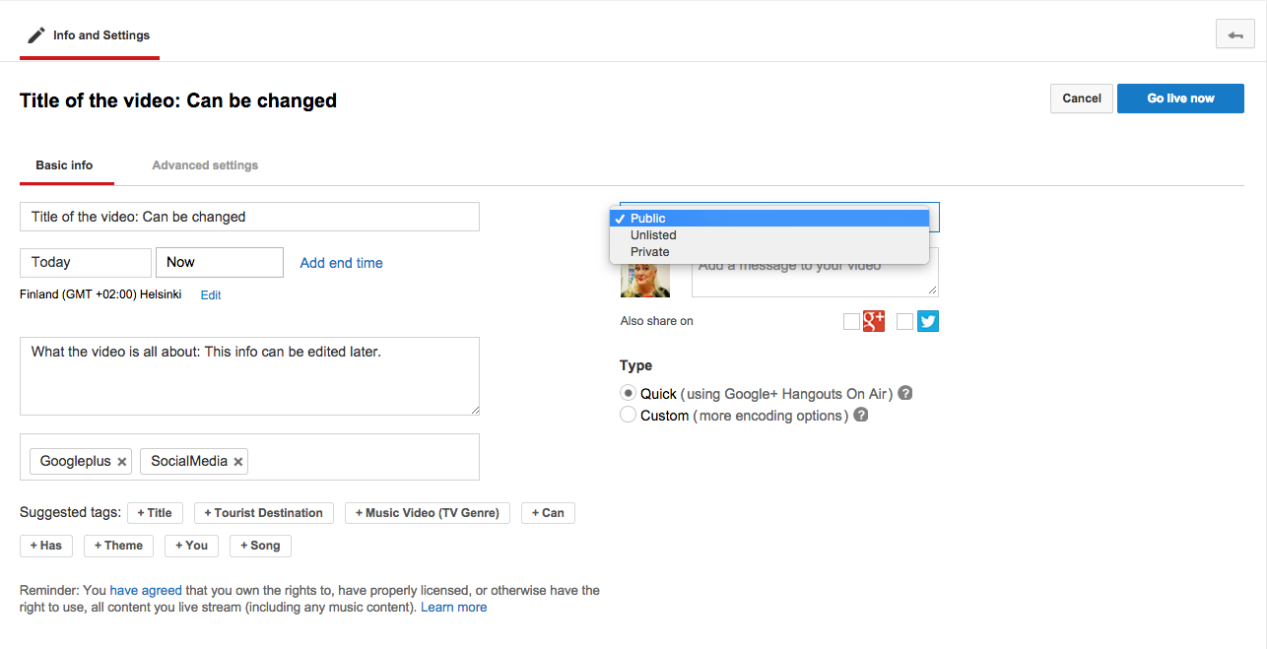Open help icon for Custom type
The width and height of the screenshot is (1267, 649).
point(860,415)
